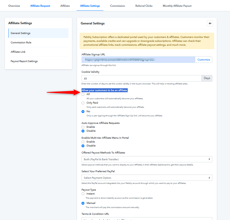The image size is (230, 220).
Task: Open Monthly Affiliate Payout tab
Action: tap(177, 6)
